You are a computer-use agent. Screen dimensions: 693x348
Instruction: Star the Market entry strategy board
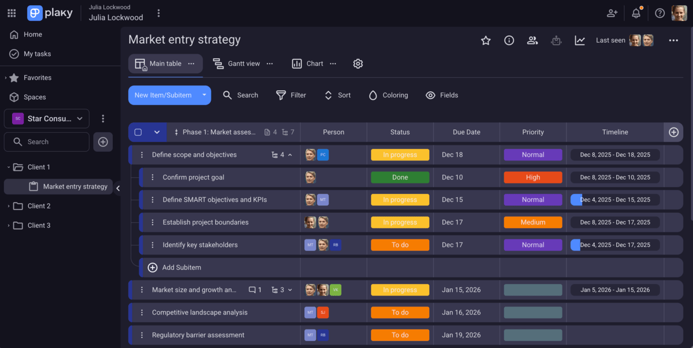click(486, 40)
